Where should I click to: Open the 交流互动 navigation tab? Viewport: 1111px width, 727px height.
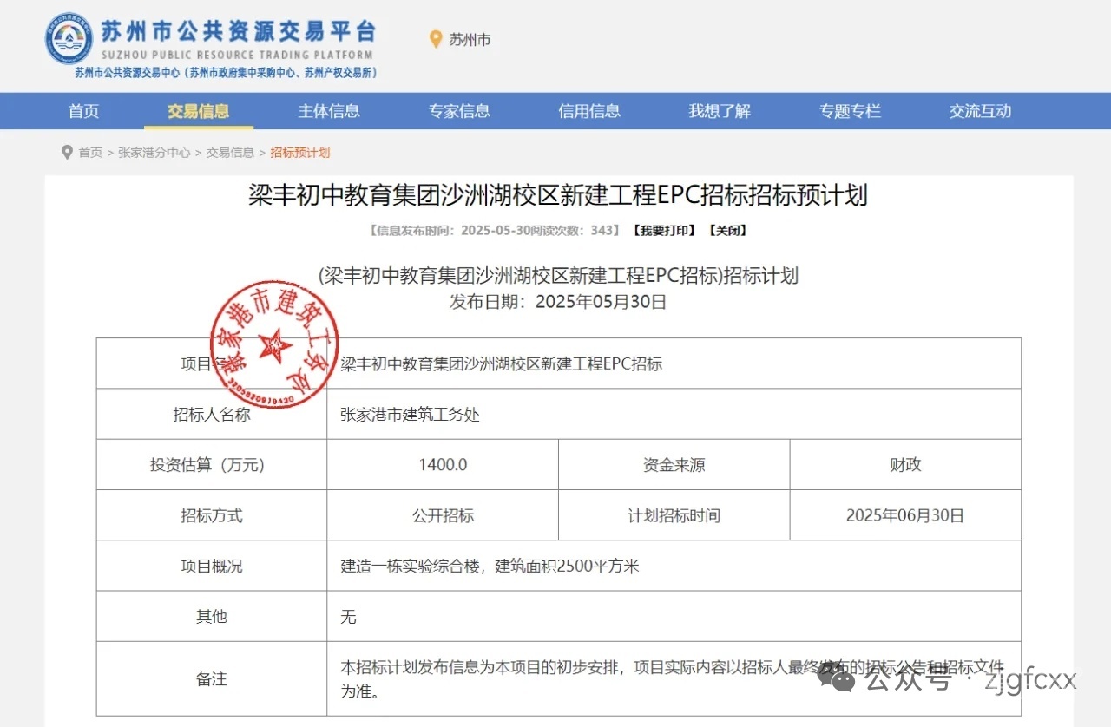coord(980,111)
